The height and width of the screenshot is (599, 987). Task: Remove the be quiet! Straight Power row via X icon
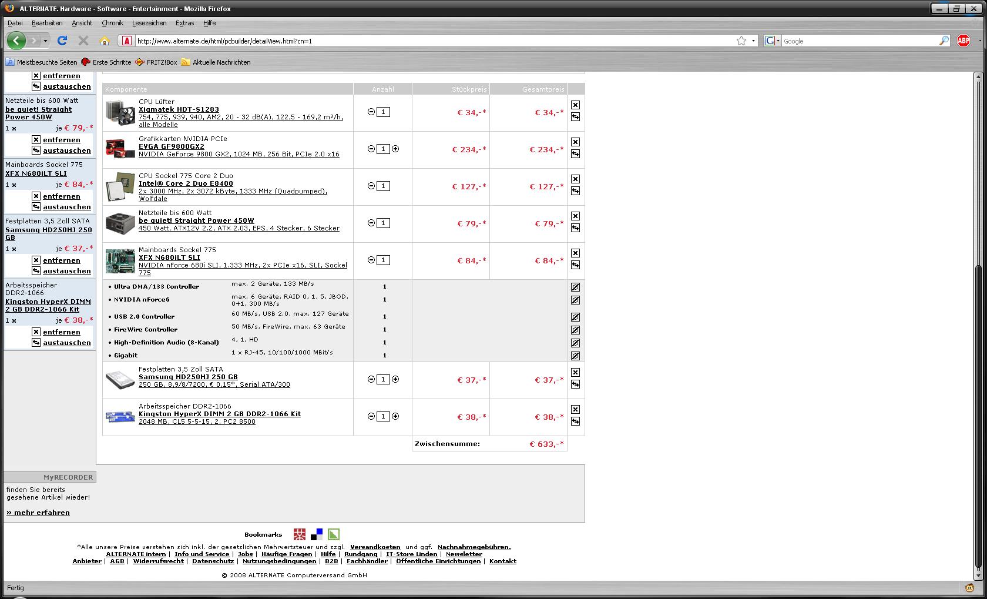pos(575,216)
